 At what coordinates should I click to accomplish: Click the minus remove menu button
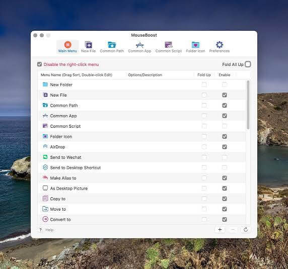233,230
